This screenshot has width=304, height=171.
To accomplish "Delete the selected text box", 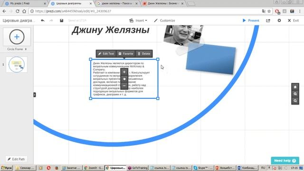I will pos(144,54).
